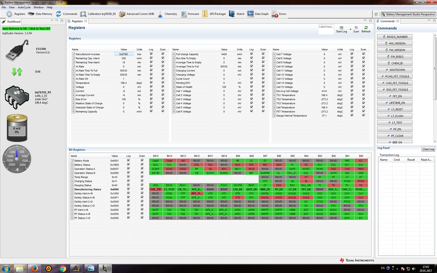Click Battery Management Studio Perspective button
This screenshot has width=437, height=273.
point(408,14)
